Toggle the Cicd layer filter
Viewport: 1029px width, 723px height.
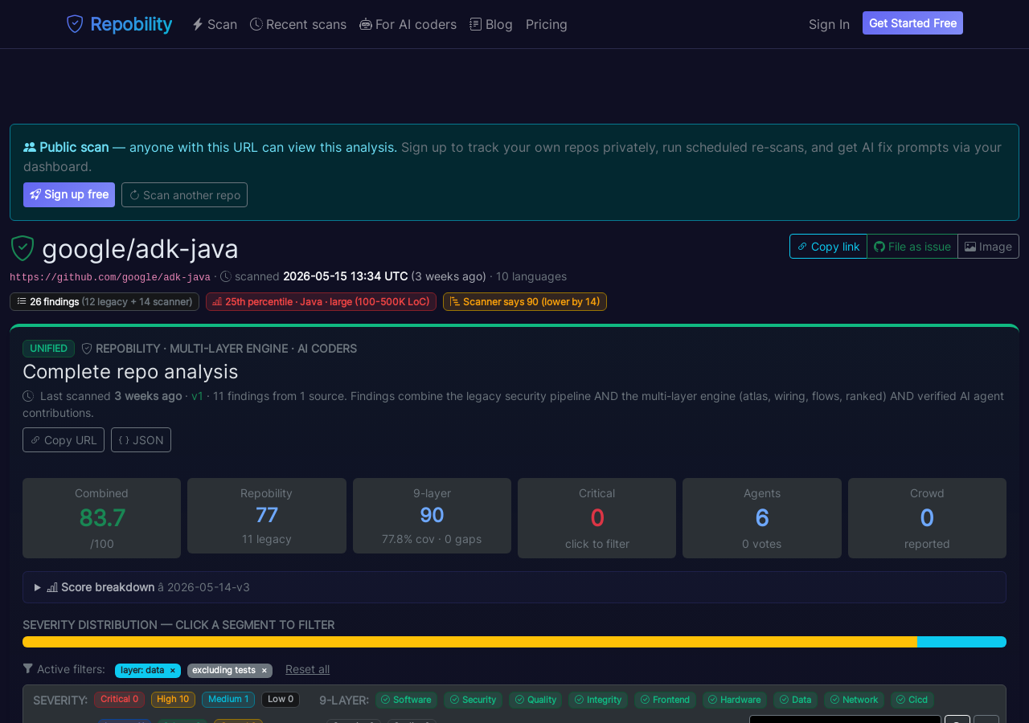[912, 701]
